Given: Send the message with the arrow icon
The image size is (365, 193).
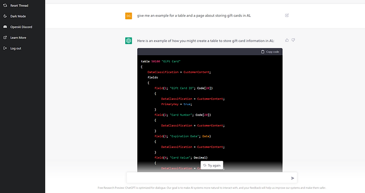Looking at the screenshot, I should tap(292, 178).
